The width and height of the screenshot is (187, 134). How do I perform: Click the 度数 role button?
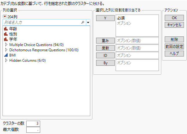[105, 48]
